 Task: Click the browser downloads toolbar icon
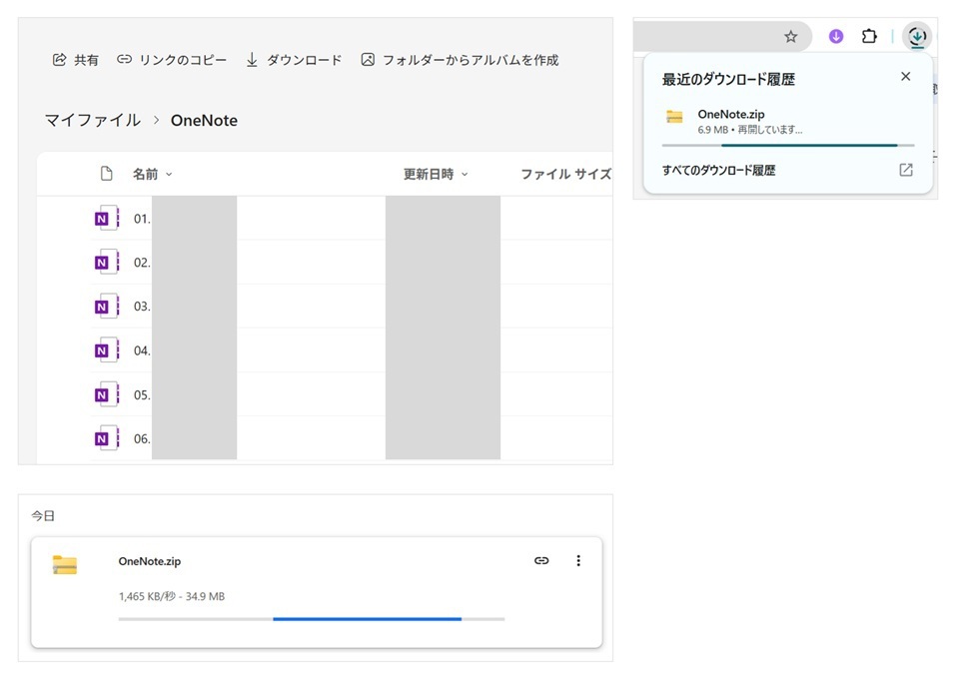(917, 37)
